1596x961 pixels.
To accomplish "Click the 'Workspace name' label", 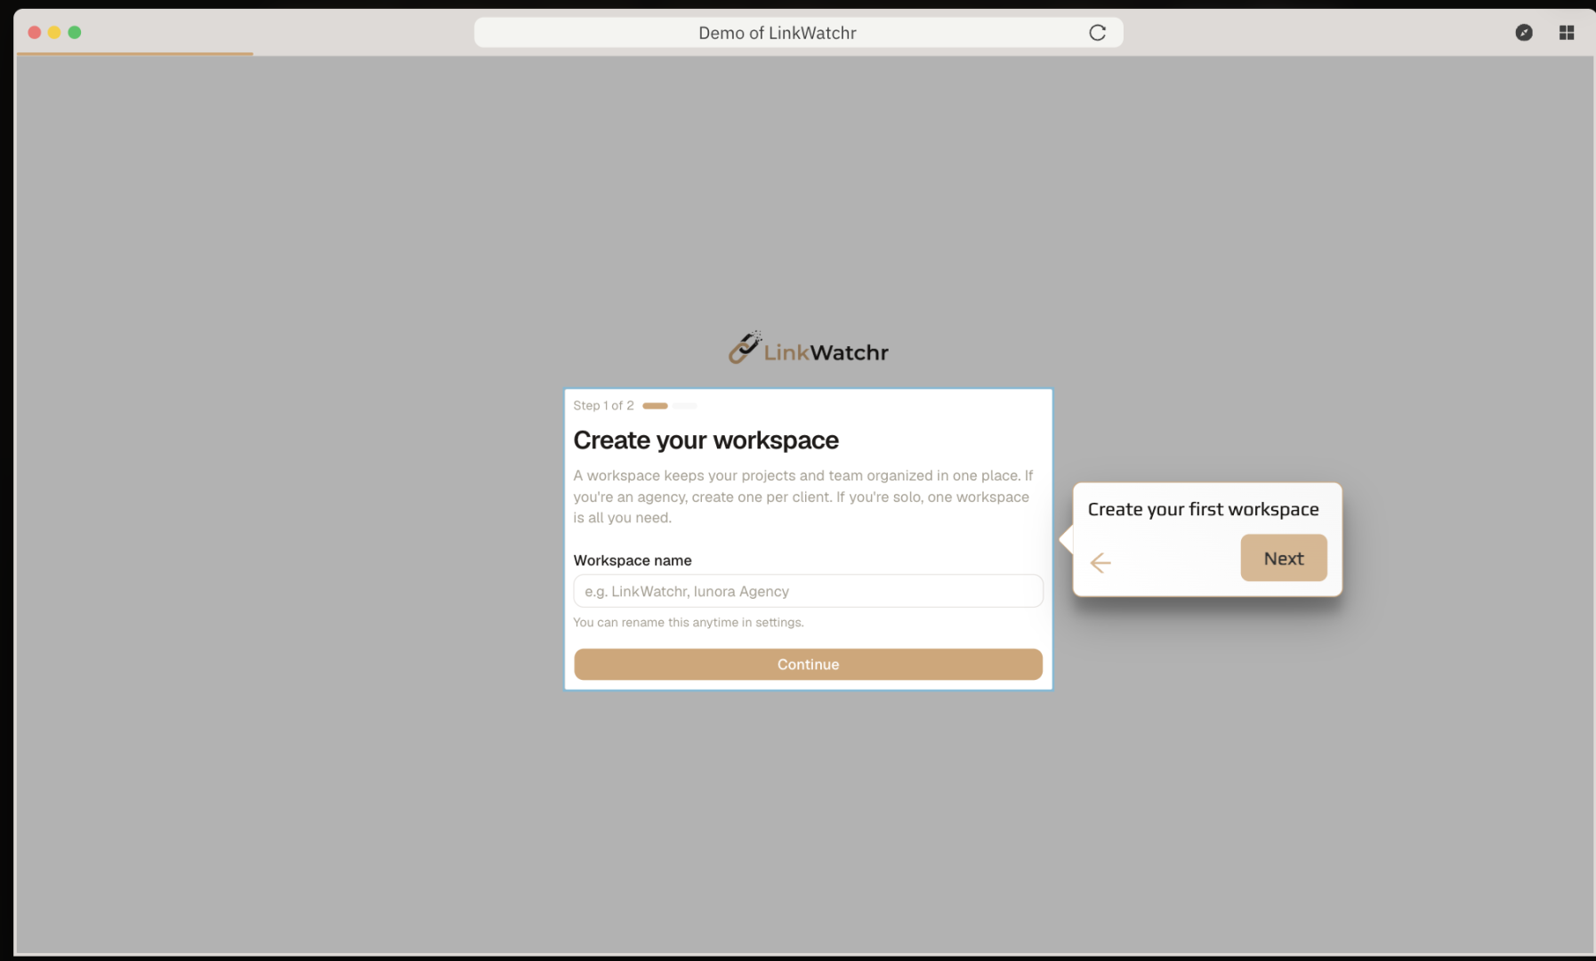I will coord(632,561).
